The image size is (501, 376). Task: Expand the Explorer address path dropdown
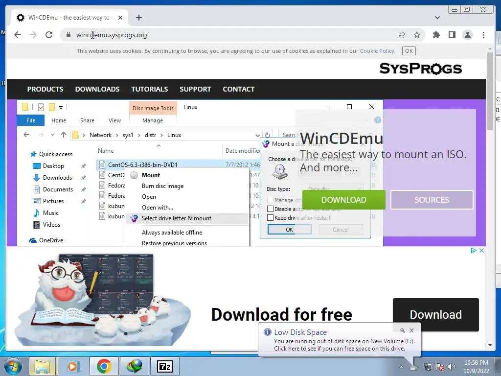coord(257,135)
